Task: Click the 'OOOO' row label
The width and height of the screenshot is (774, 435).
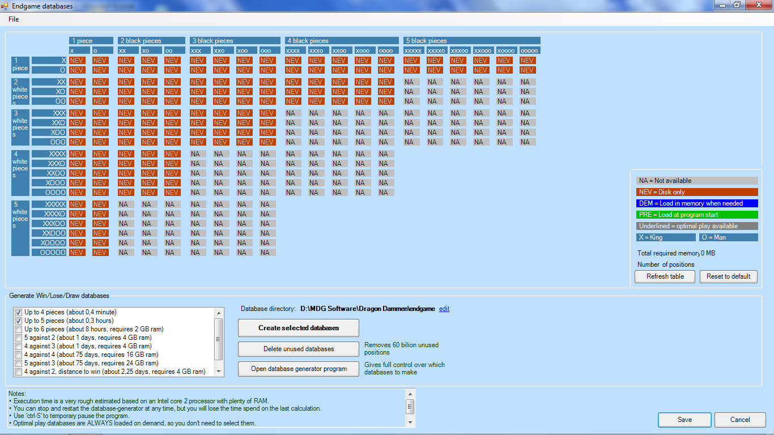Action: pyautogui.click(x=49, y=192)
